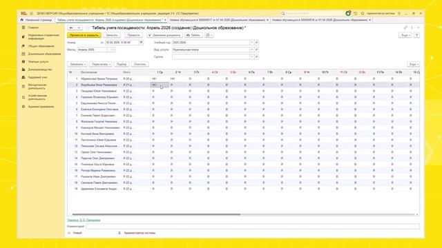Click the link chain icon at form top right
442x248 pixels.
[x=405, y=28]
